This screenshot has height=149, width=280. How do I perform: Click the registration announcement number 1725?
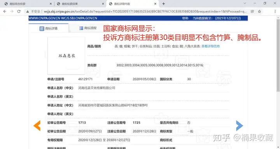click(x=136, y=123)
